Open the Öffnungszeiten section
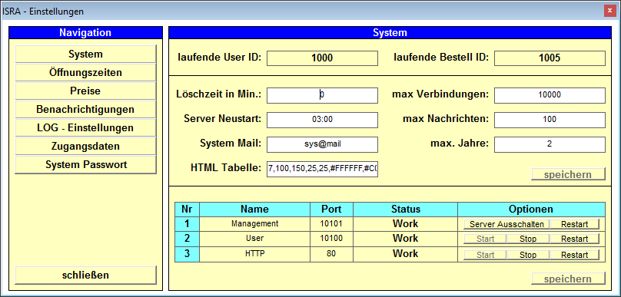The width and height of the screenshot is (621, 297). coord(85,73)
